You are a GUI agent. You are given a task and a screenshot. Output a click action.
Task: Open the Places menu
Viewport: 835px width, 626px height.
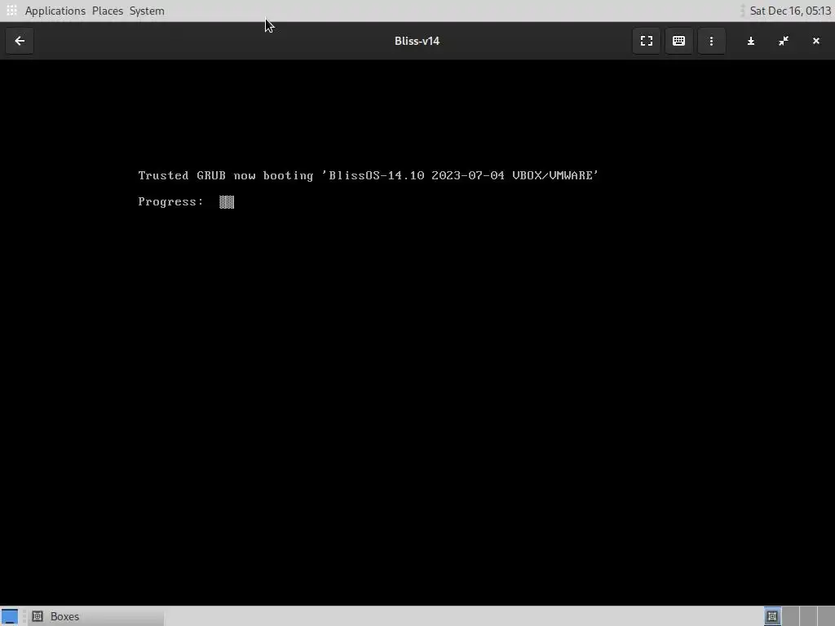coord(107,11)
